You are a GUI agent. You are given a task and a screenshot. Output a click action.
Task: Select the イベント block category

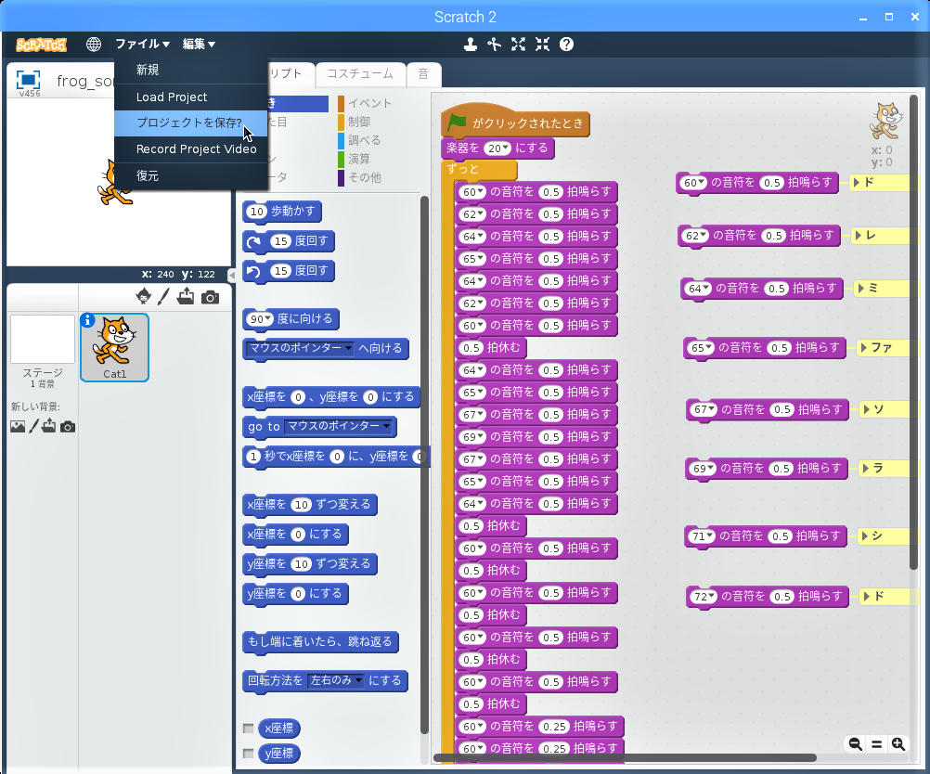tap(366, 103)
